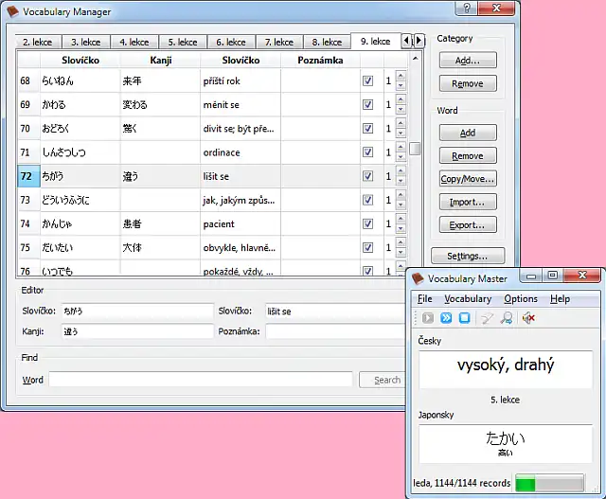Click the word list scrollbar up arrow

(415, 59)
